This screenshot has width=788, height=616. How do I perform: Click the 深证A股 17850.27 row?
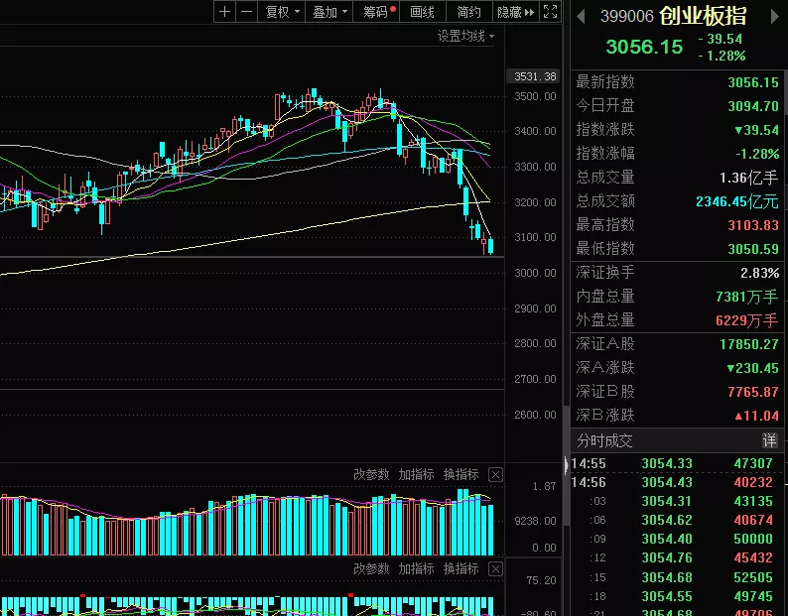click(x=678, y=344)
